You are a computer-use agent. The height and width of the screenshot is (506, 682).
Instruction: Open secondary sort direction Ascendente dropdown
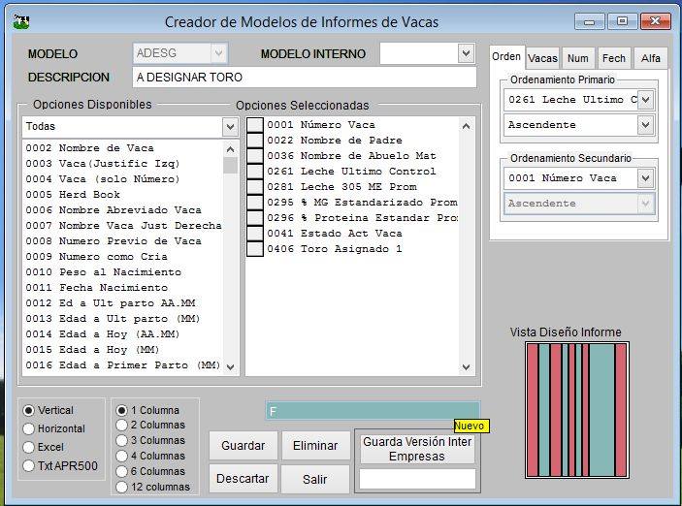pos(646,204)
